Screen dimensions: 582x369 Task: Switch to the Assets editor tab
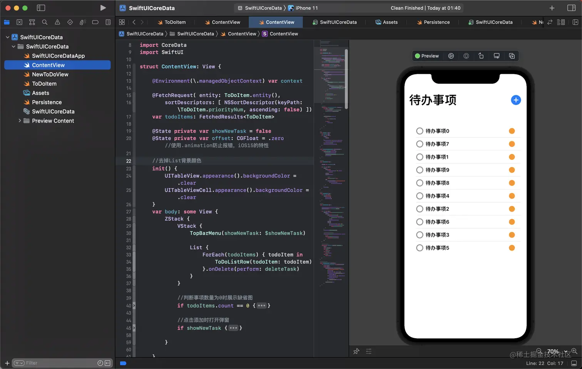[386, 22]
